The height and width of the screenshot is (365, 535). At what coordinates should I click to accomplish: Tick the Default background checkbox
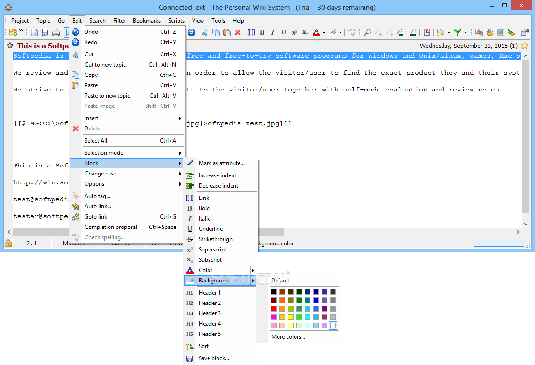click(263, 281)
